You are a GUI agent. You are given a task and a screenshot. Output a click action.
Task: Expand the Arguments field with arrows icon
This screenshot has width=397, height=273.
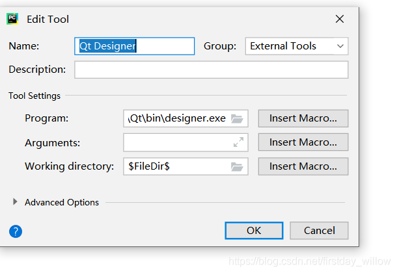point(238,142)
